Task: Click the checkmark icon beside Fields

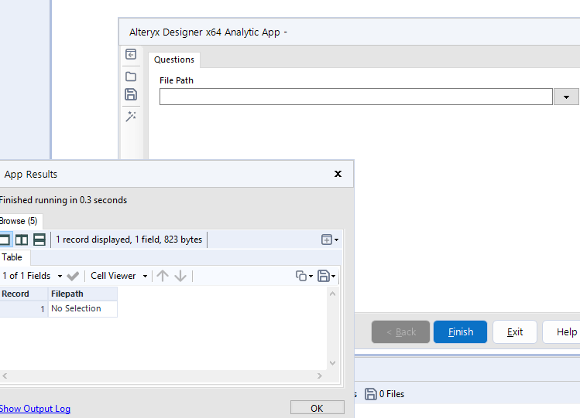Action: click(73, 276)
